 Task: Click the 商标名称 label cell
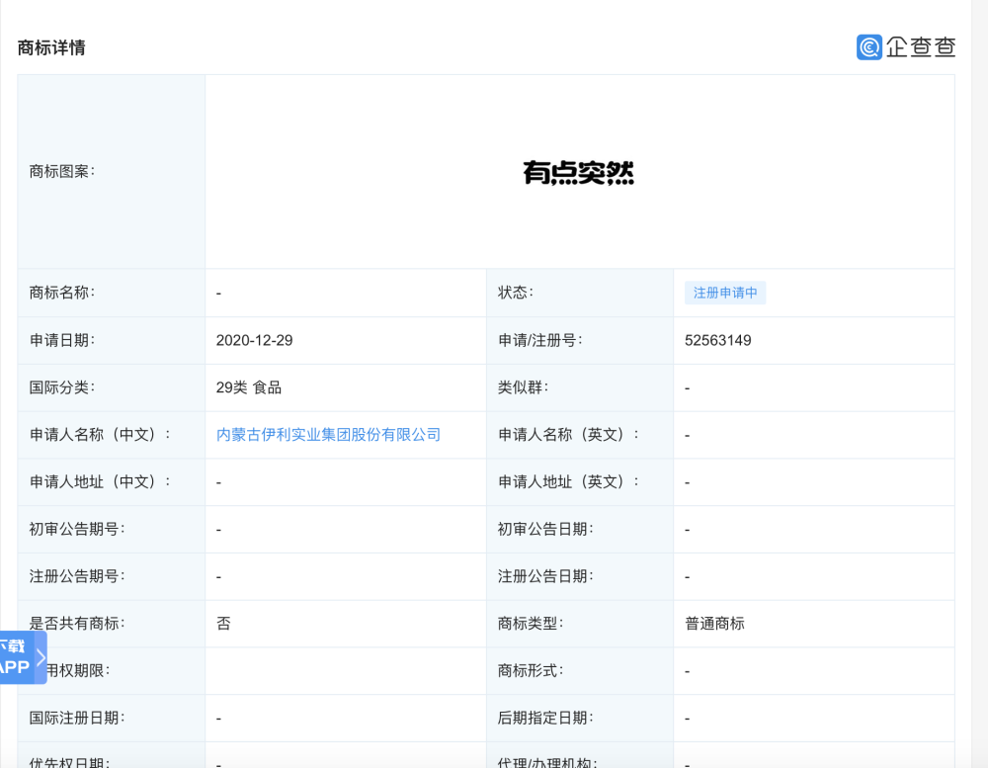[112, 293]
